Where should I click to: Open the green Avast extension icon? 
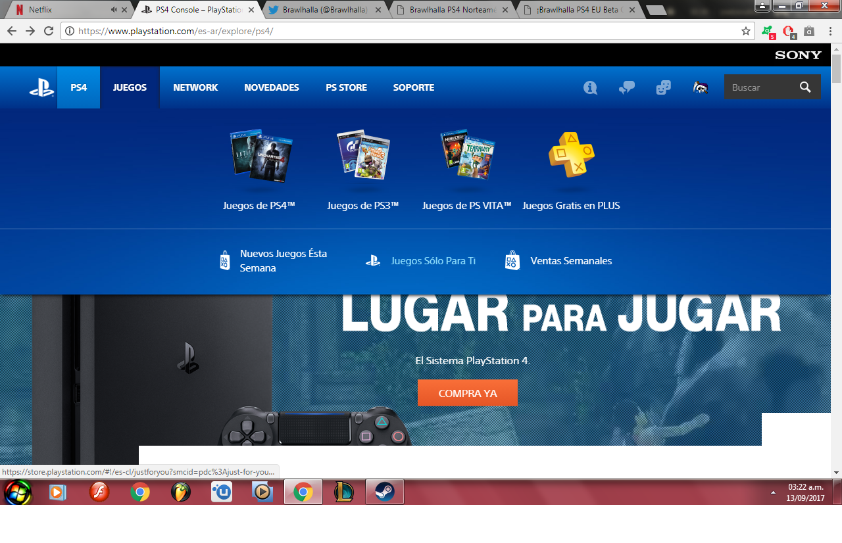768,31
